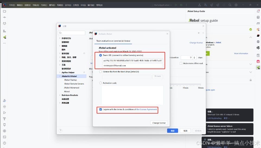Viewport: 261px width, 148px height.
Task: Open the Commit tool window icon
Action: pos(5,17)
